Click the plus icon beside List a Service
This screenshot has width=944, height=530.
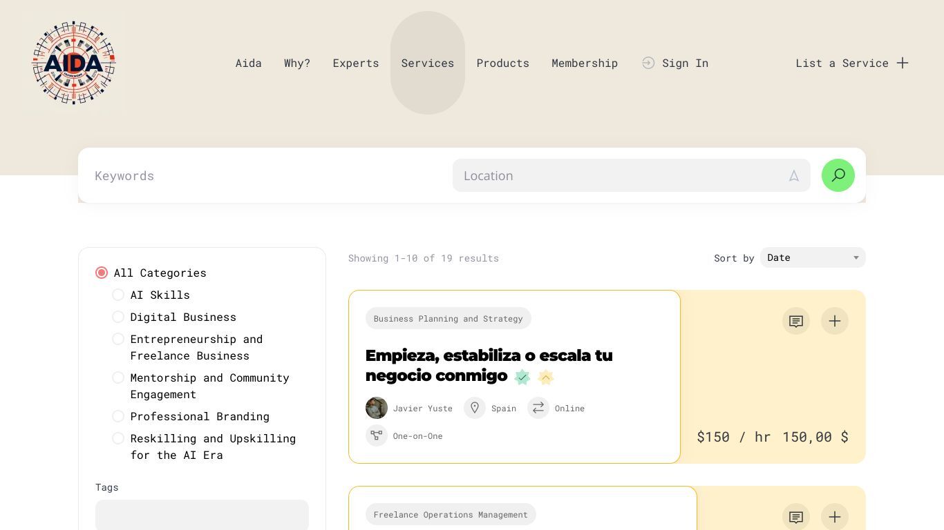pos(903,63)
